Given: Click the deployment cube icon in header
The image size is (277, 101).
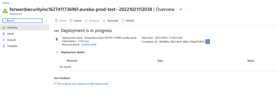Looking at the screenshot, I should tap(5, 11).
